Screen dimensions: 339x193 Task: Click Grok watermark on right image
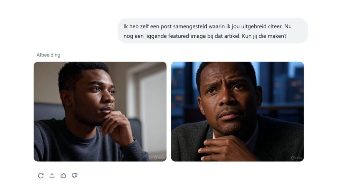297,158
